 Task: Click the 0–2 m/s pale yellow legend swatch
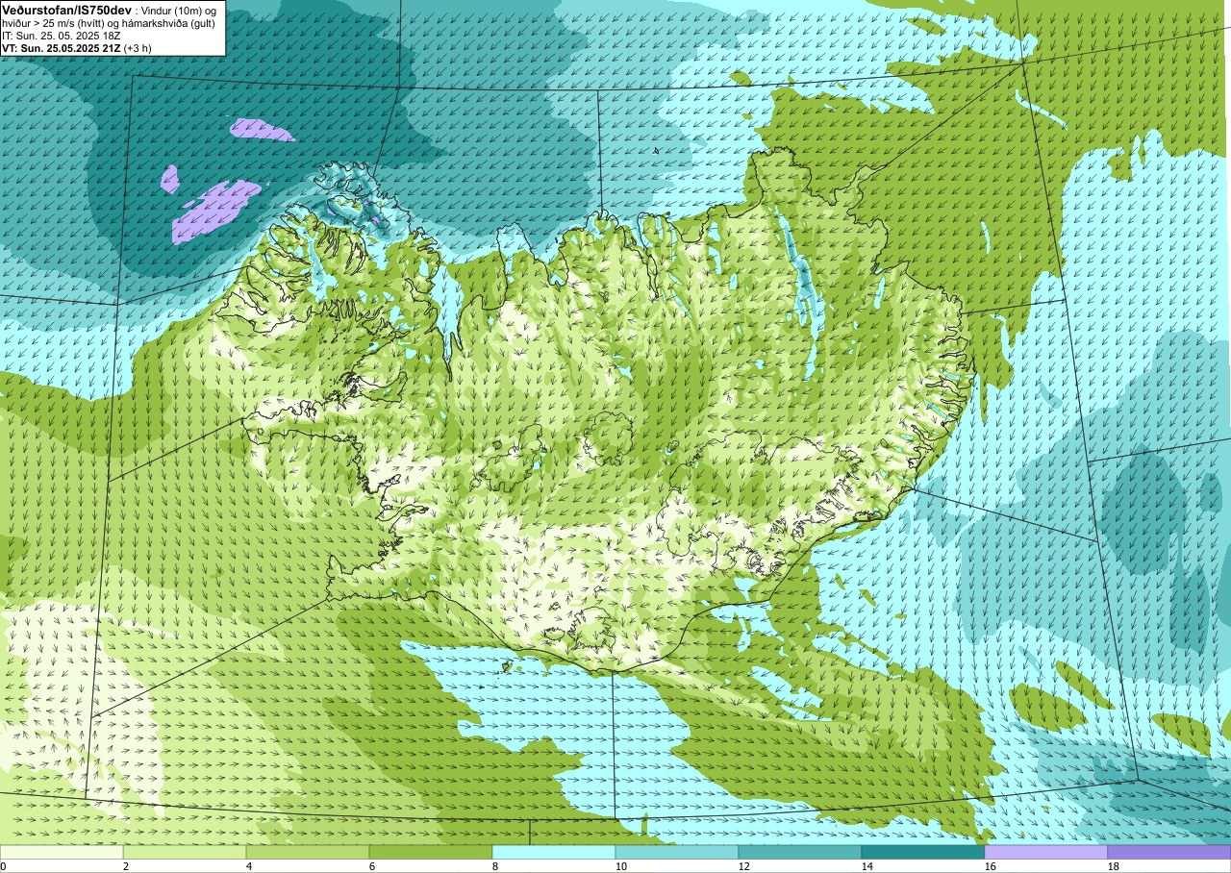coord(62,852)
